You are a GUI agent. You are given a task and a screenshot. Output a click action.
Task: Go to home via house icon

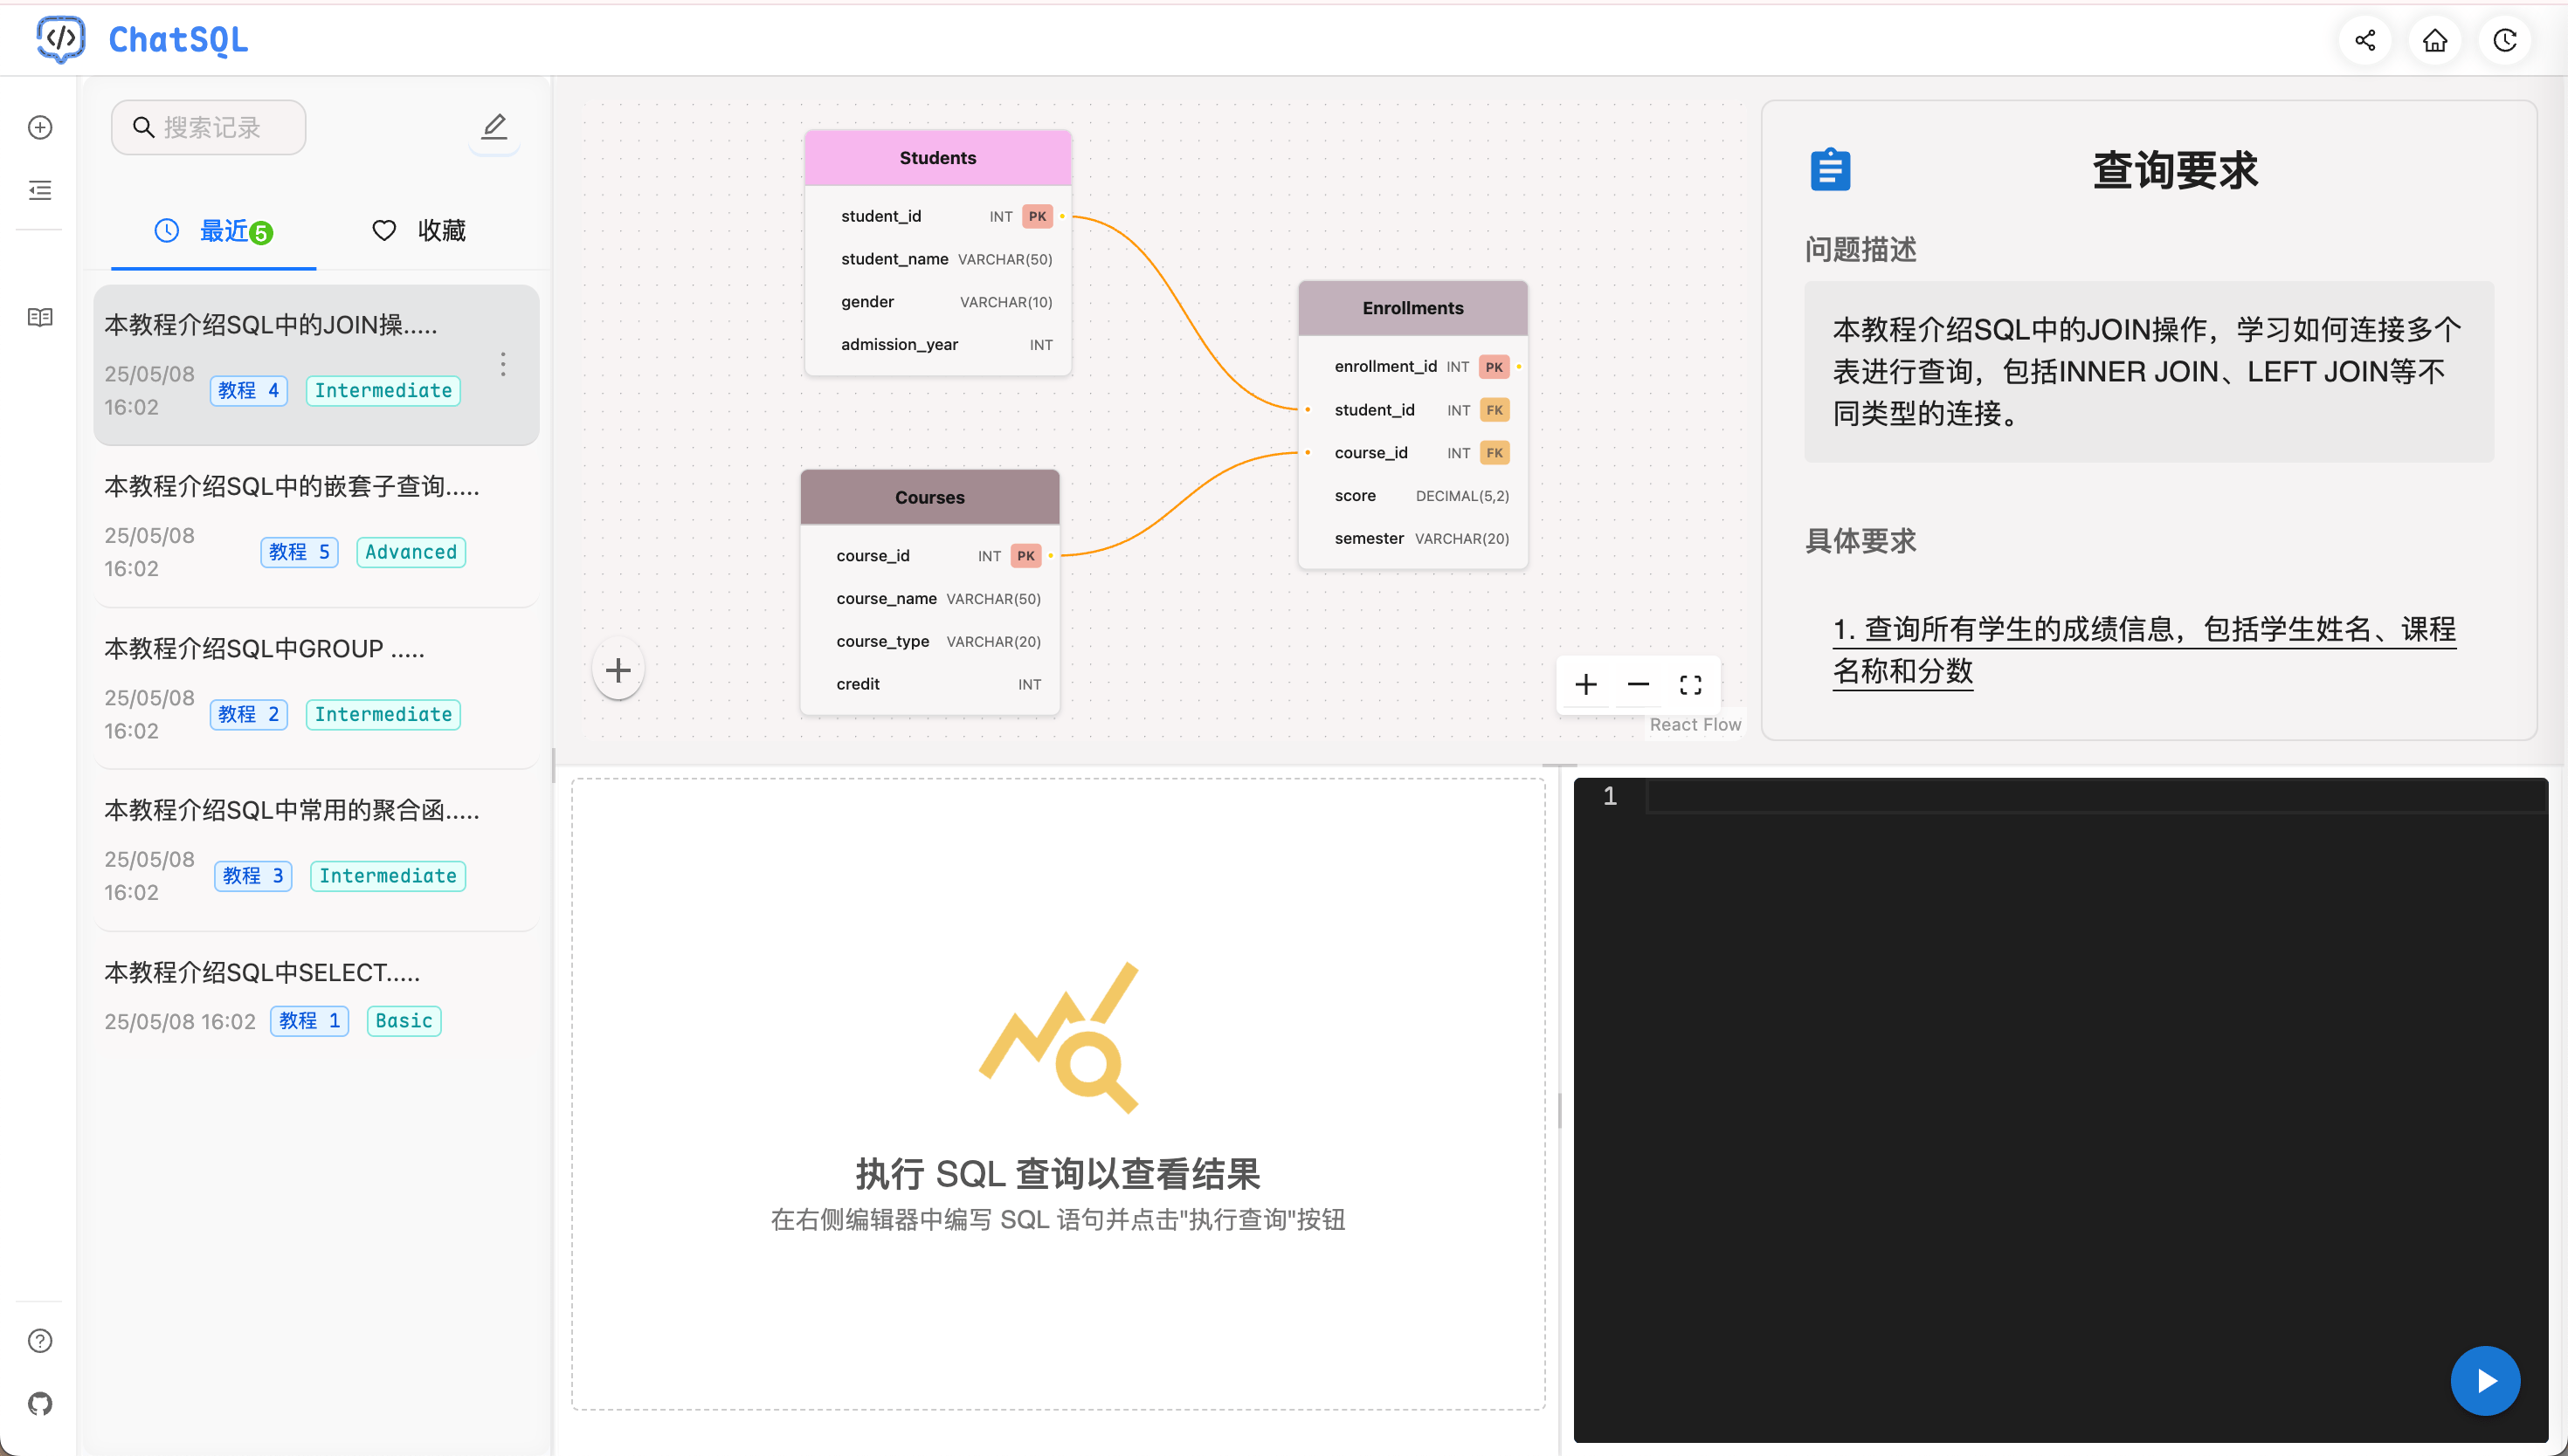(x=2434, y=40)
